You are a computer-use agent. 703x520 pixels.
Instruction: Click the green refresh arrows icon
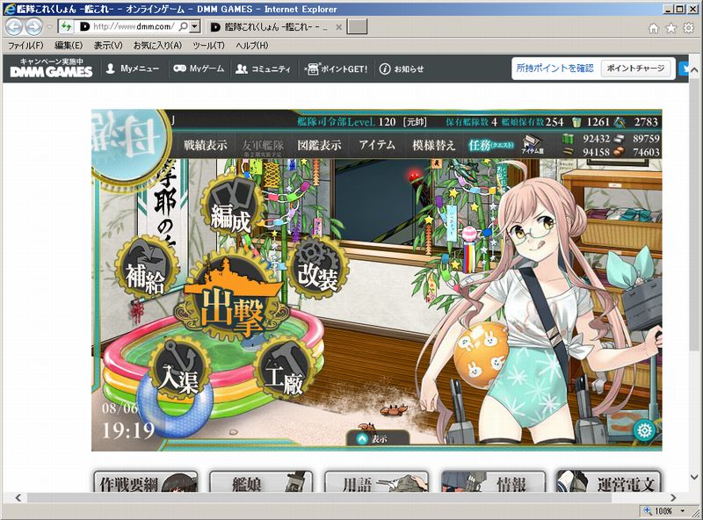66,27
